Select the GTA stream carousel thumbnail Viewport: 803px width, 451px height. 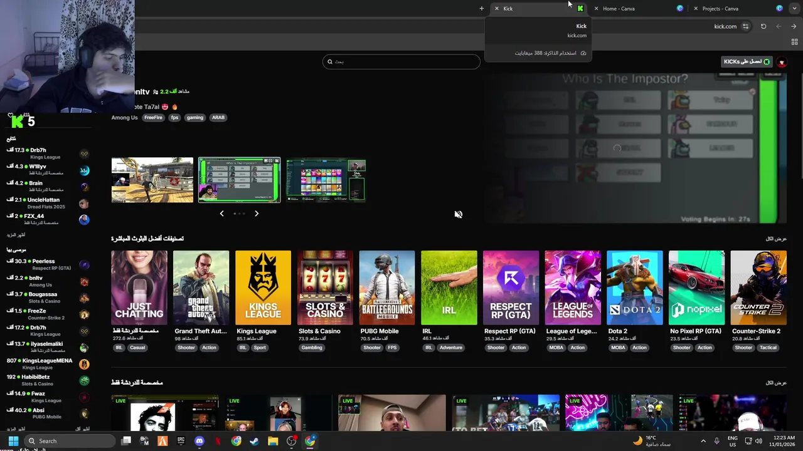pos(152,180)
